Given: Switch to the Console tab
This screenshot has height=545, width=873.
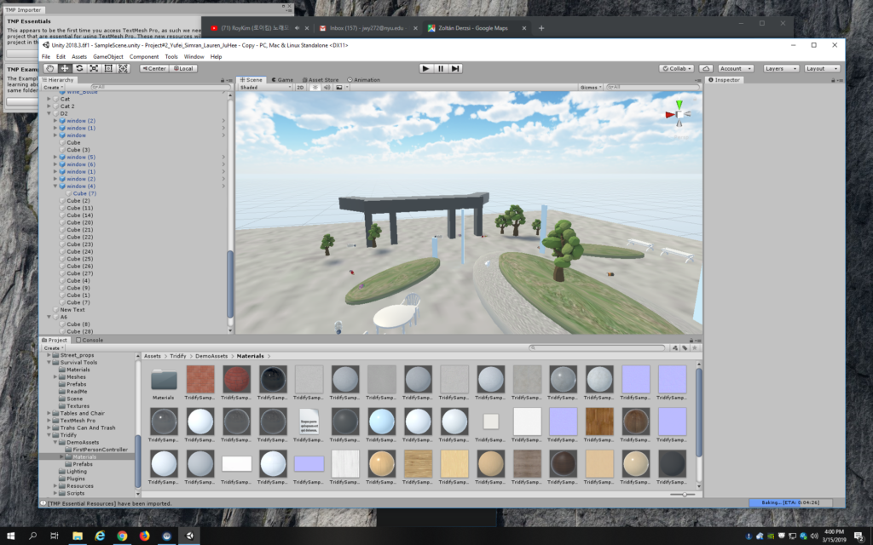Looking at the screenshot, I should [x=90, y=340].
